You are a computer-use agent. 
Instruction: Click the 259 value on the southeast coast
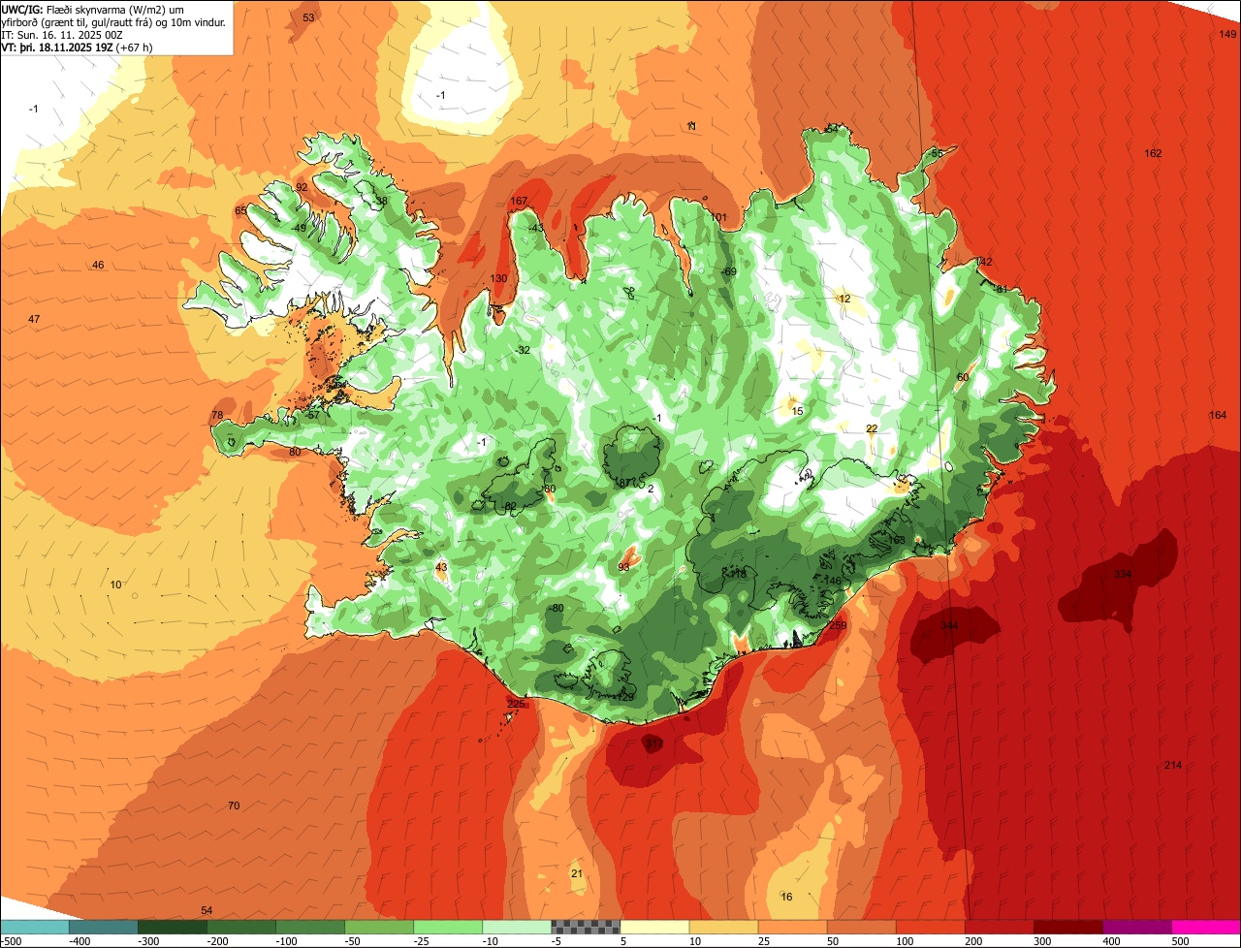pyautogui.click(x=839, y=625)
